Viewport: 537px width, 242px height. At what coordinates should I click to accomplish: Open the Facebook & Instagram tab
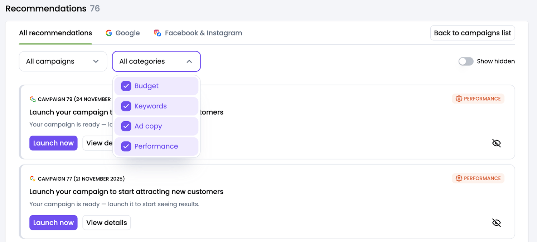203,33
